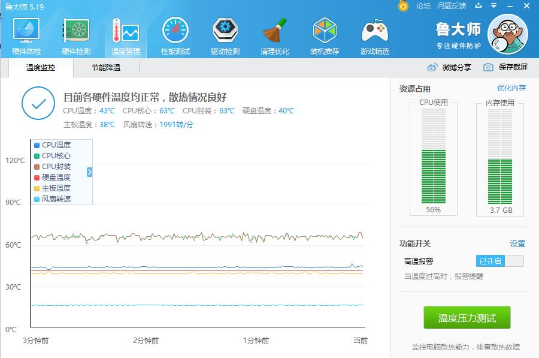Toggle the CPU温度 legend entry
The height and width of the screenshot is (358, 539).
53,145
